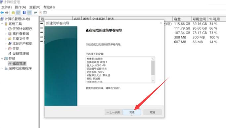Click the clock icon of 任务计划程序

tap(10, 29)
